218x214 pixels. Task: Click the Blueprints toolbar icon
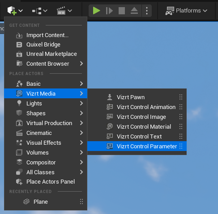pyautogui.click(x=40, y=11)
